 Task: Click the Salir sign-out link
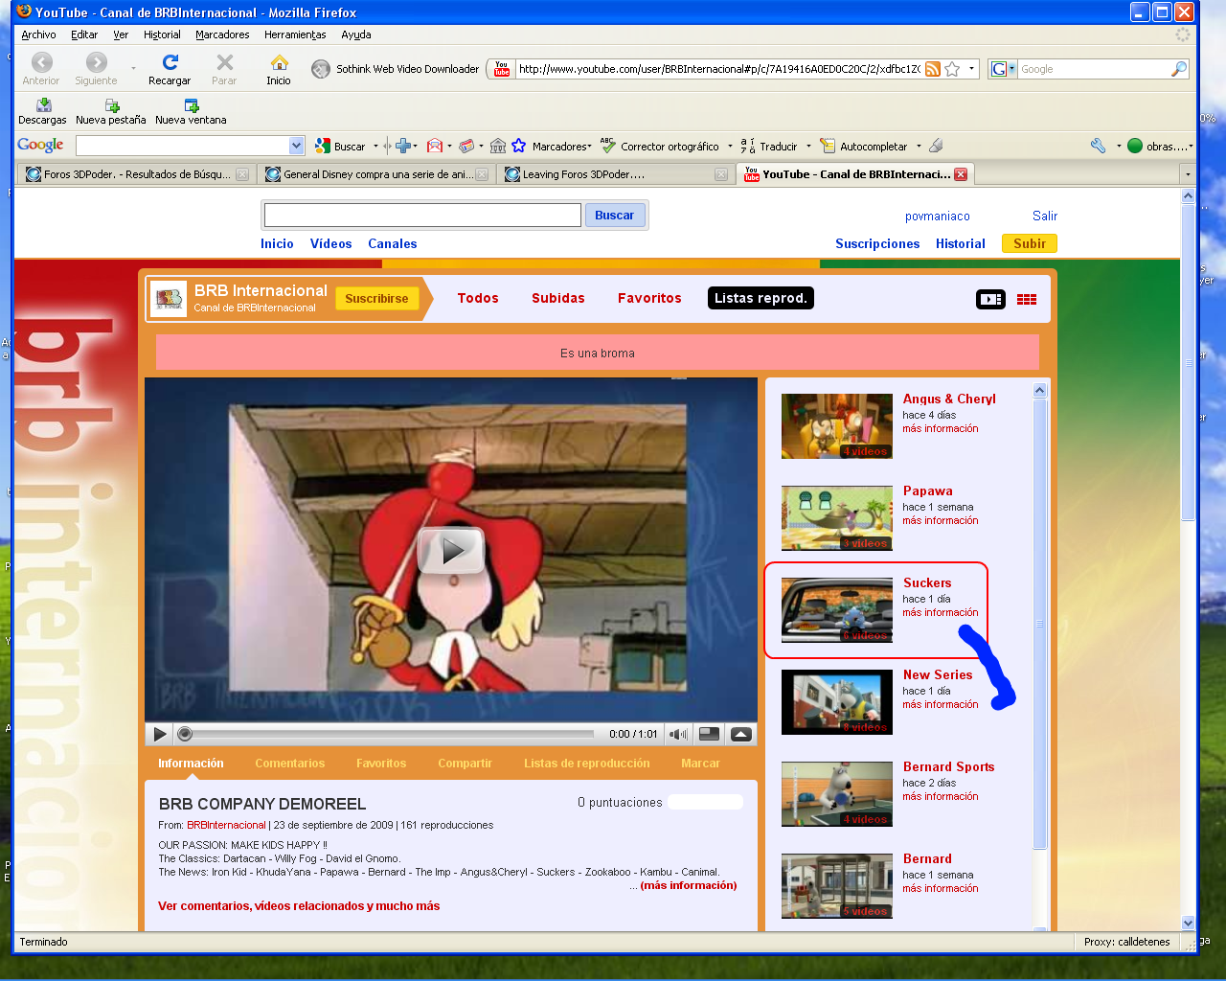pos(1045,217)
